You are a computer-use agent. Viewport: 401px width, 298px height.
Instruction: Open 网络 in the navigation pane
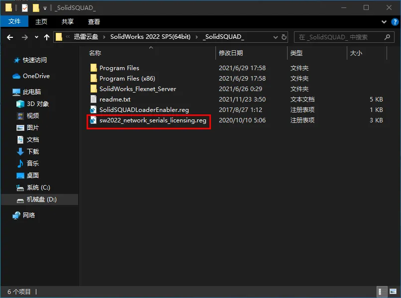[29, 215]
